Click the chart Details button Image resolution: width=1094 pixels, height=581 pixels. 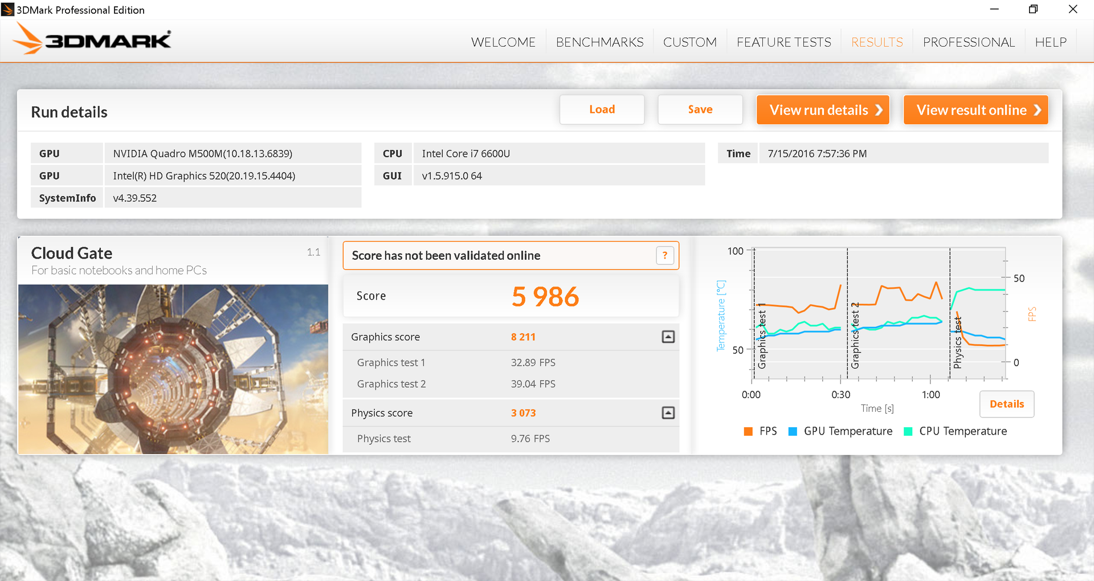click(x=1007, y=404)
